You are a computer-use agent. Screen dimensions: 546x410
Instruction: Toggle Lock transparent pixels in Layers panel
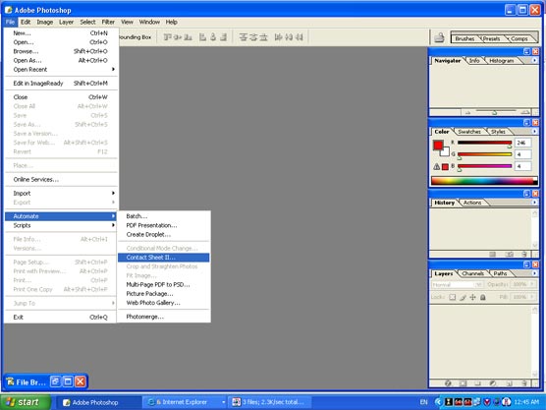coord(452,297)
